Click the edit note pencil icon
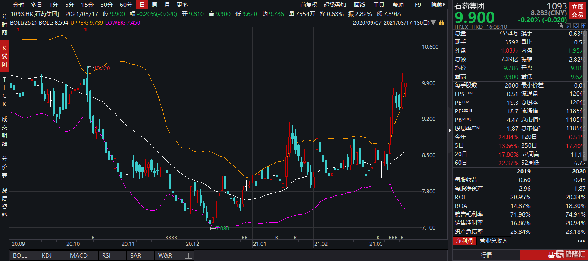This screenshot has height=261, width=588. [x=567, y=26]
